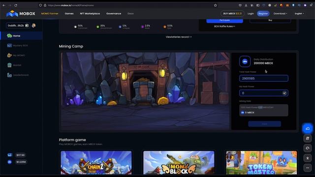Go to NFT Marketplace

click(x=90, y=13)
